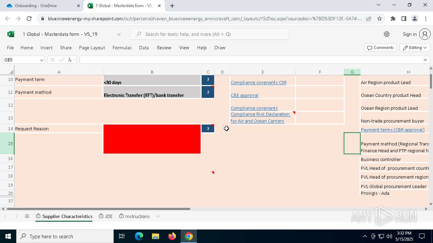
Task: Open the Formulas tab
Action: point(122,48)
